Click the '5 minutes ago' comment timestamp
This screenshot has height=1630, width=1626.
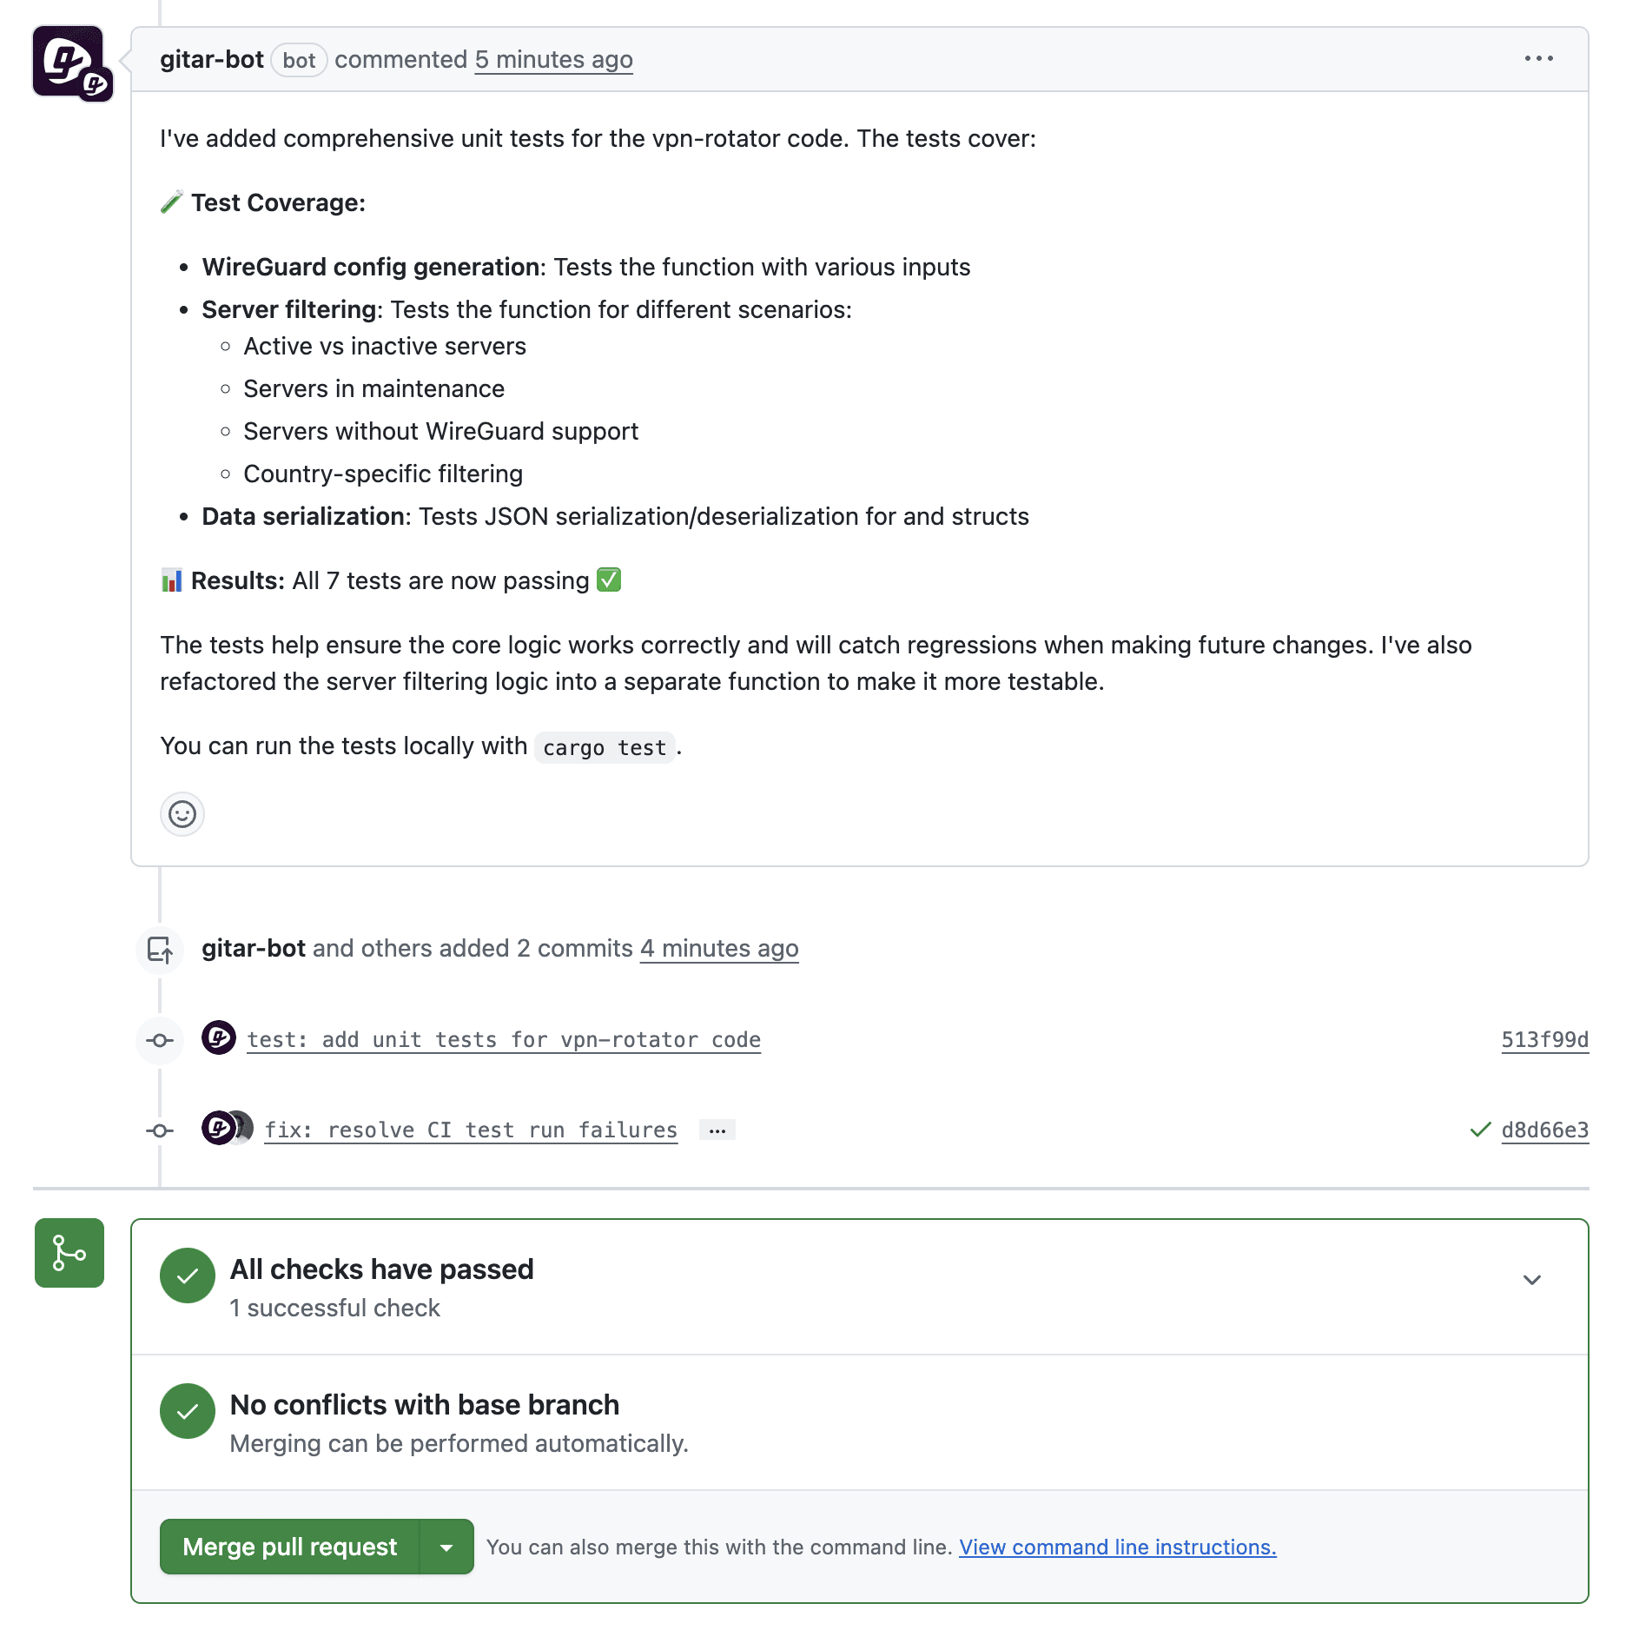553,59
